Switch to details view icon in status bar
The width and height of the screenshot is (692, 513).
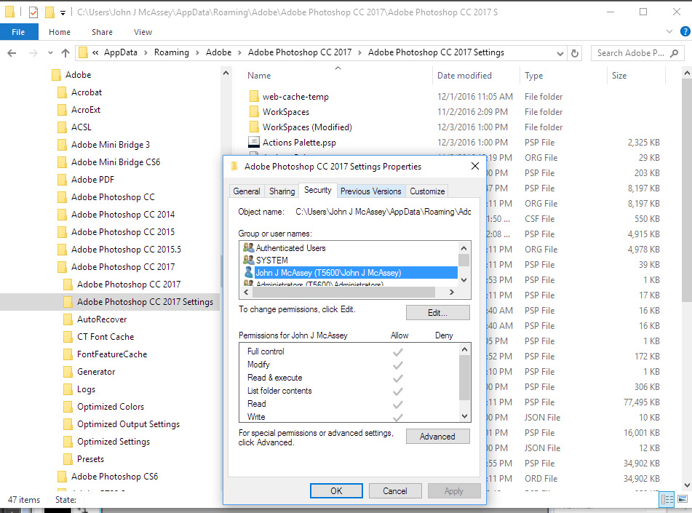click(x=667, y=500)
